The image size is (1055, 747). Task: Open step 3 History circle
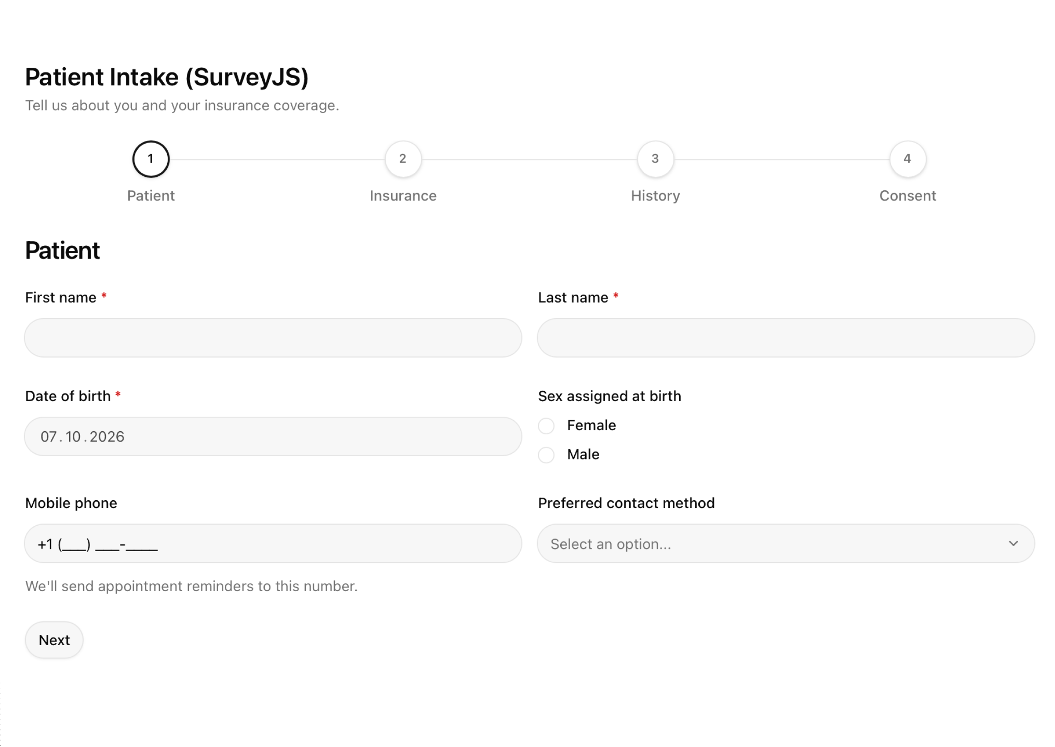pos(655,159)
